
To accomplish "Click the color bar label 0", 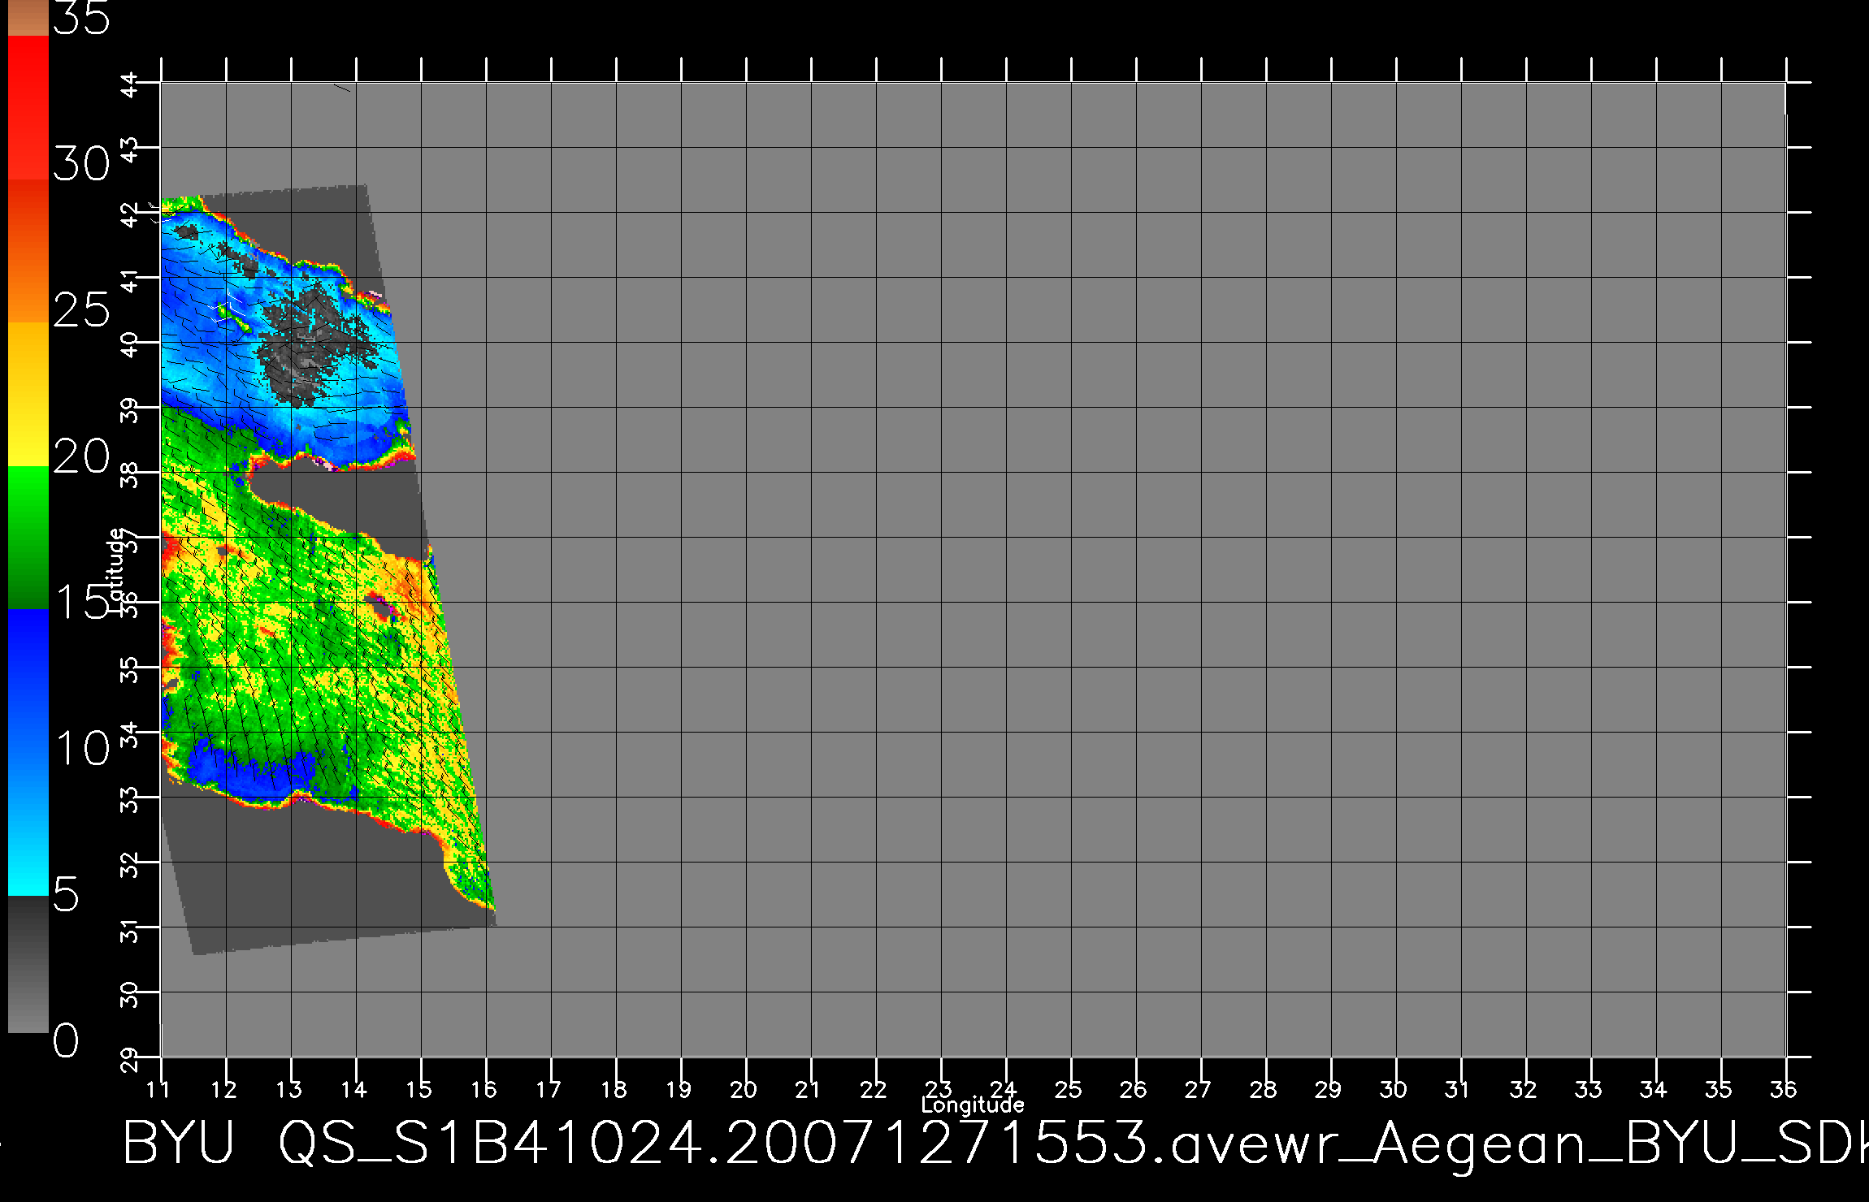I will [x=67, y=1040].
